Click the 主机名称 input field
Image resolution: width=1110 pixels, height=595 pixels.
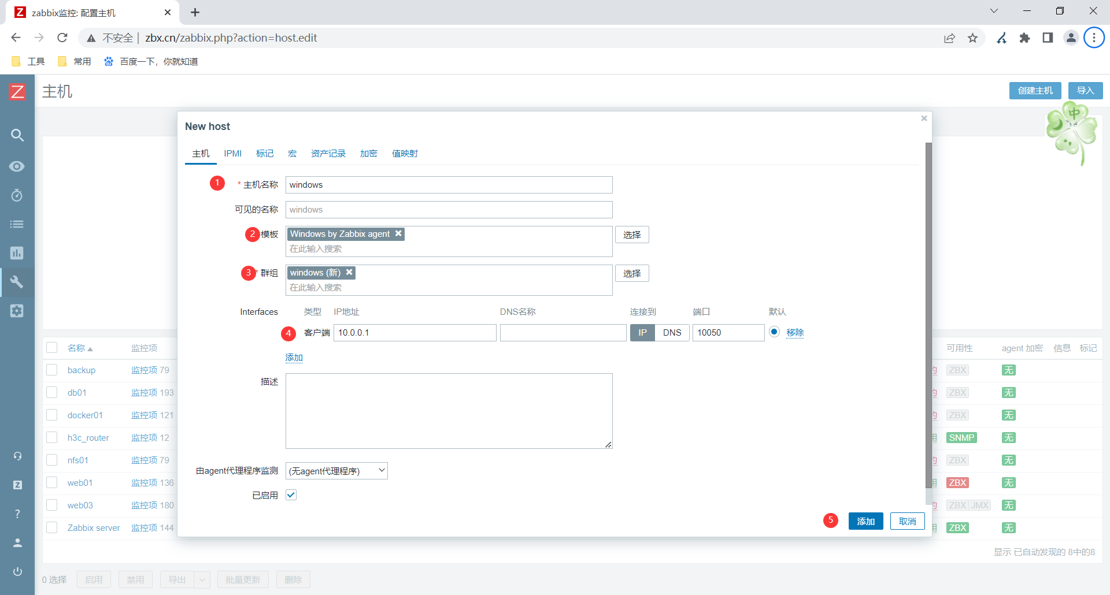[449, 185]
